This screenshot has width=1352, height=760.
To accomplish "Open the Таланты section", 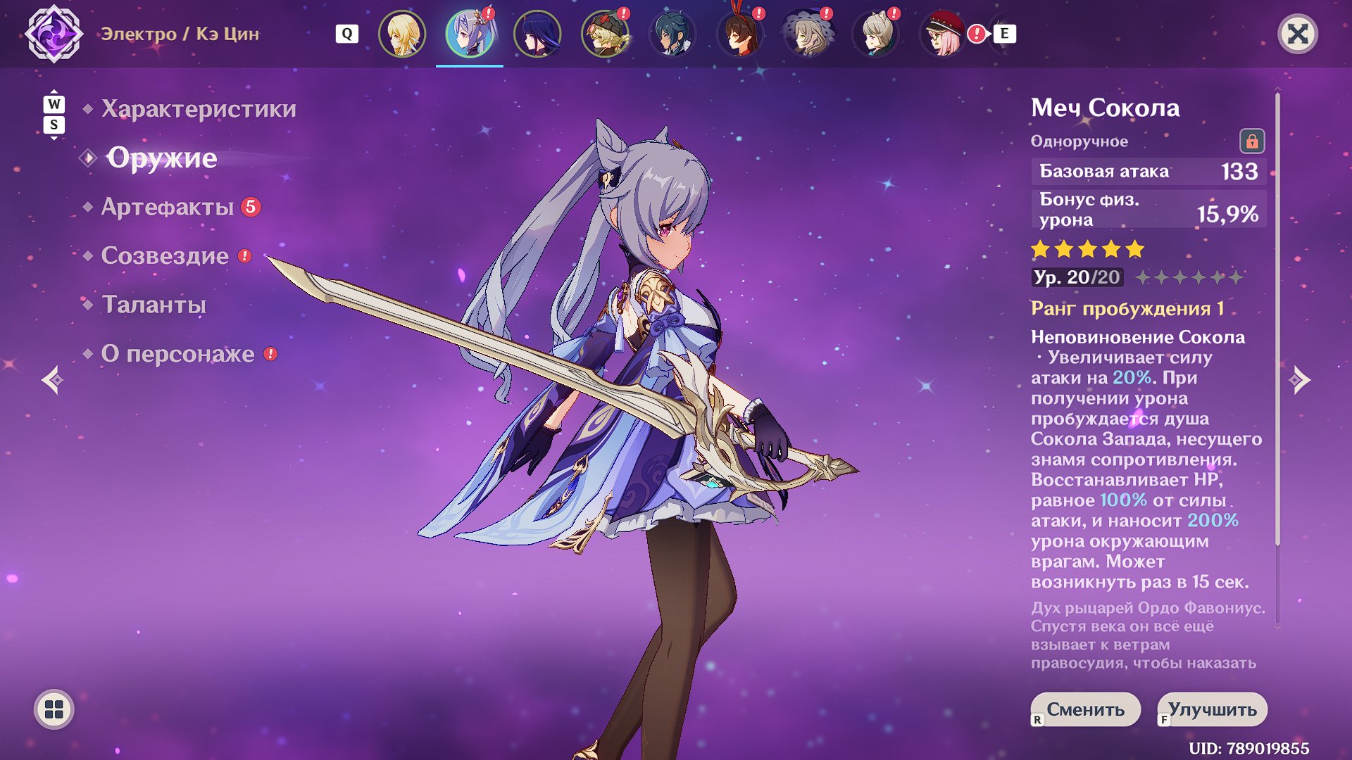I will [154, 305].
